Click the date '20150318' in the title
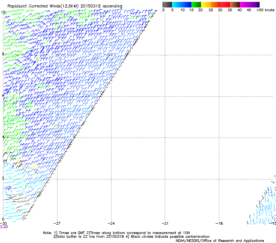This screenshot has width=276, height=243. [x=91, y=6]
